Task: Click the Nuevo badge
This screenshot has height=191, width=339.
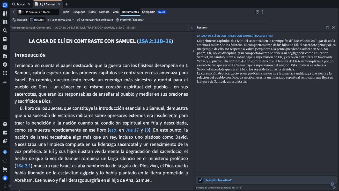Action: coord(162,12)
